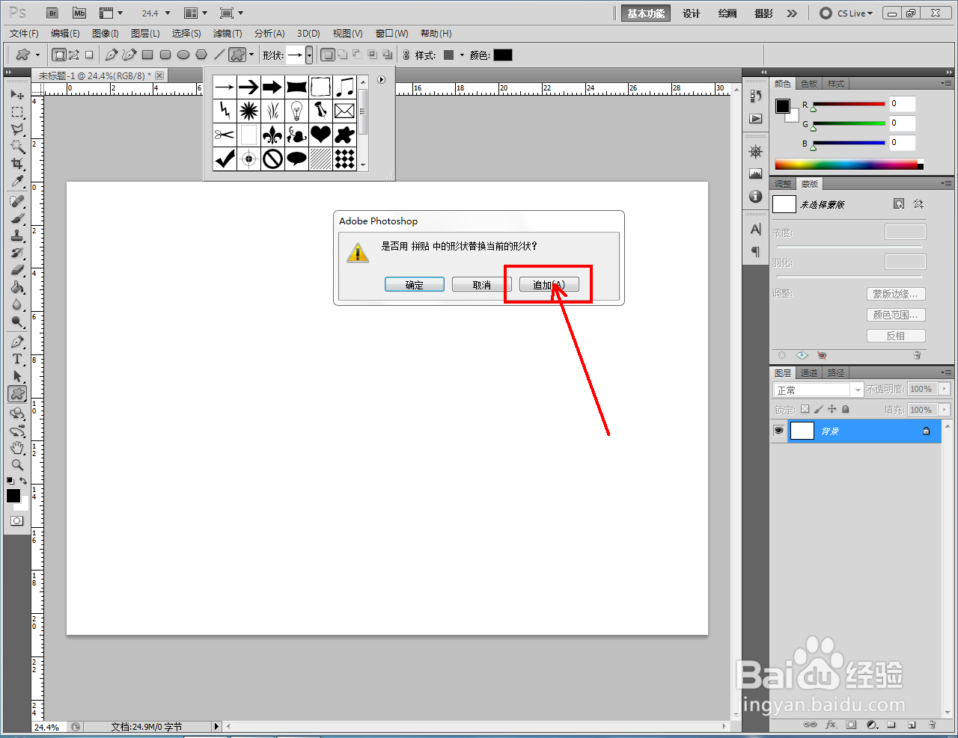958x738 pixels.
Task: Select the Paint Bucket tool
Action: pos(17,287)
